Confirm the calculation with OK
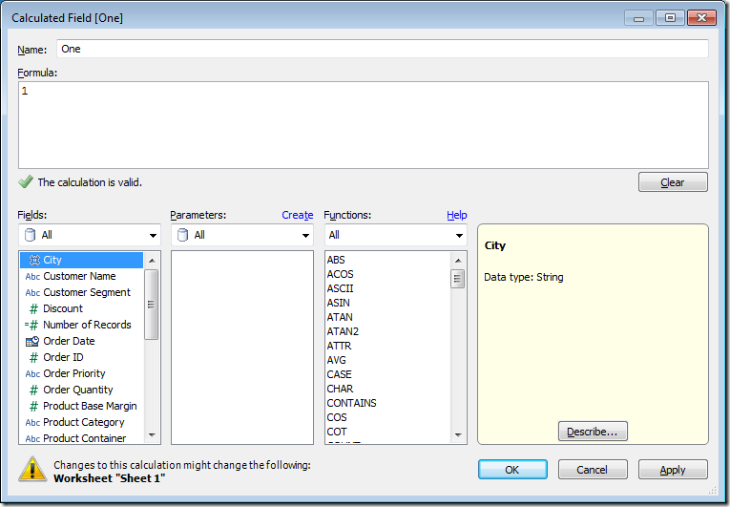The width and height of the screenshot is (730, 507). [x=512, y=469]
